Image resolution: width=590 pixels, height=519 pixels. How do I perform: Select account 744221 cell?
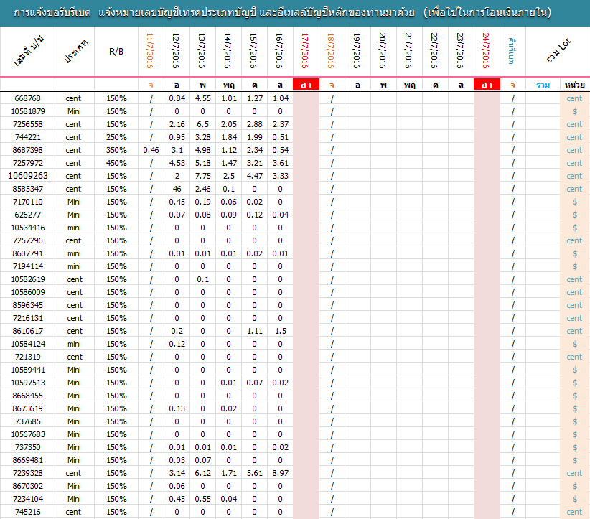tap(27, 137)
